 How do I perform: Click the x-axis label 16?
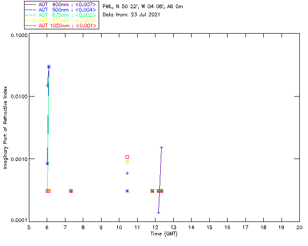pyautogui.click(x=228, y=227)
